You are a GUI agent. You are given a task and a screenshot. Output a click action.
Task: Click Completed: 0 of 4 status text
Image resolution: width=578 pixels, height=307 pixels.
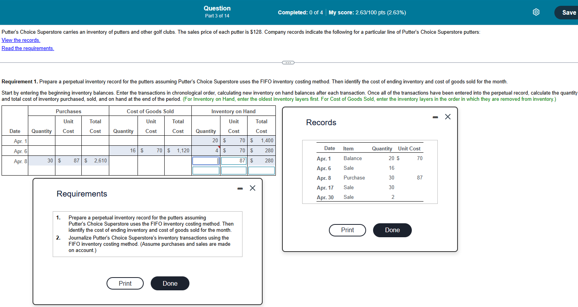(x=300, y=12)
